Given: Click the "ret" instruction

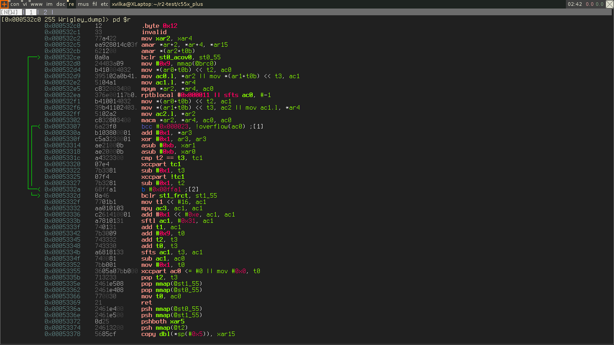Looking at the screenshot, I should pos(147,302).
